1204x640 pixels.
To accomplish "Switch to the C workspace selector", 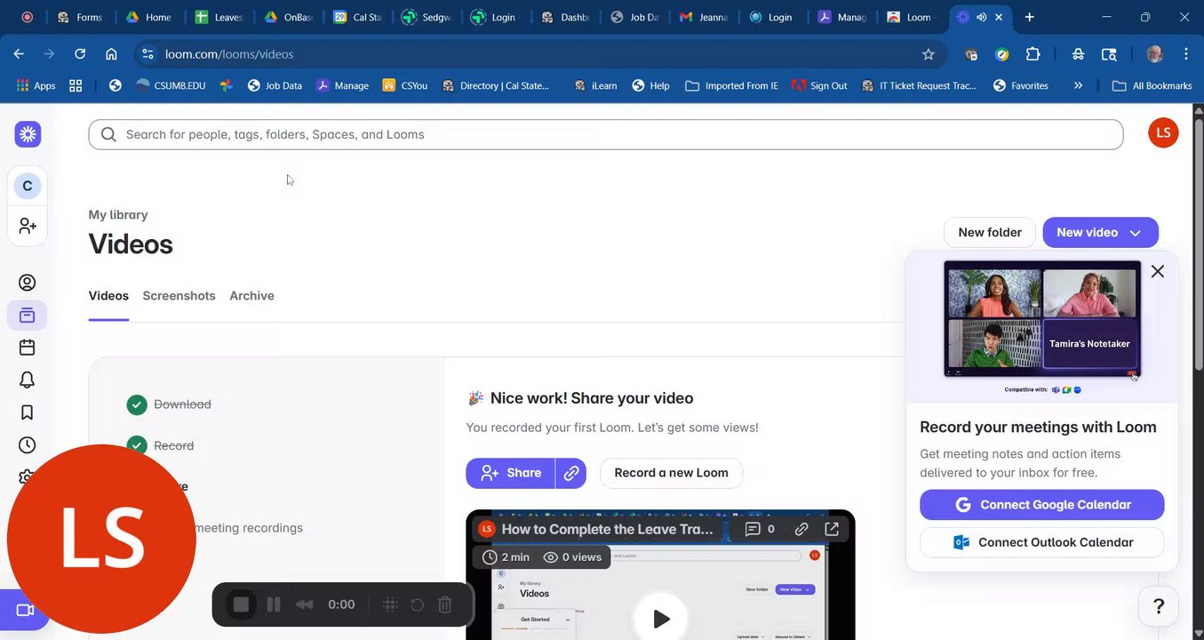I will [x=28, y=186].
